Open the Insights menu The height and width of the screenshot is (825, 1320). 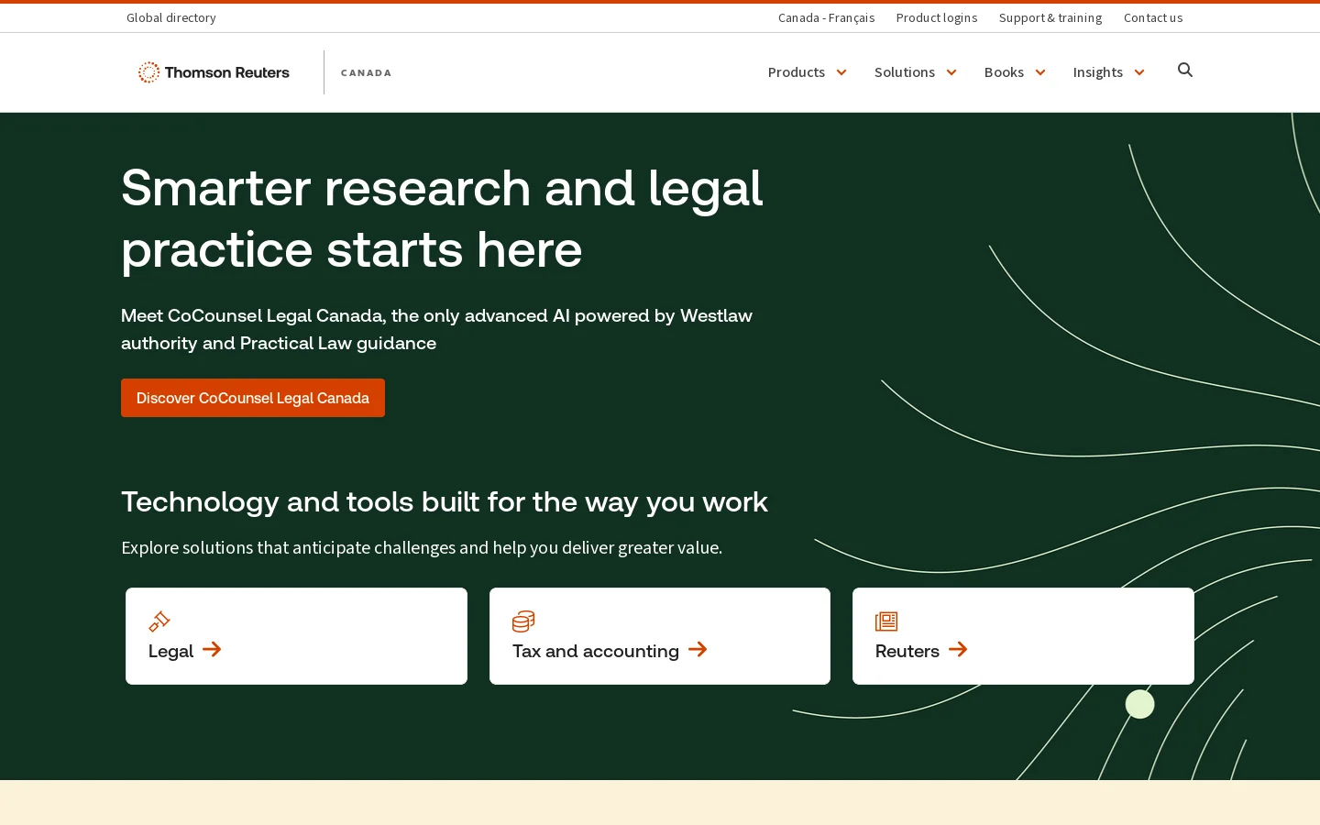tap(1098, 72)
